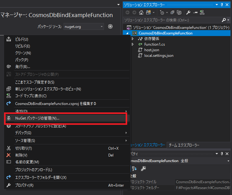
Task: Click the Forward arrow in Solution Explorer toolbar
Action: click(x=134, y=12)
